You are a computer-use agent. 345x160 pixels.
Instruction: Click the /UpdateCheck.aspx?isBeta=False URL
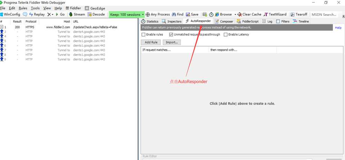click(x=95, y=27)
